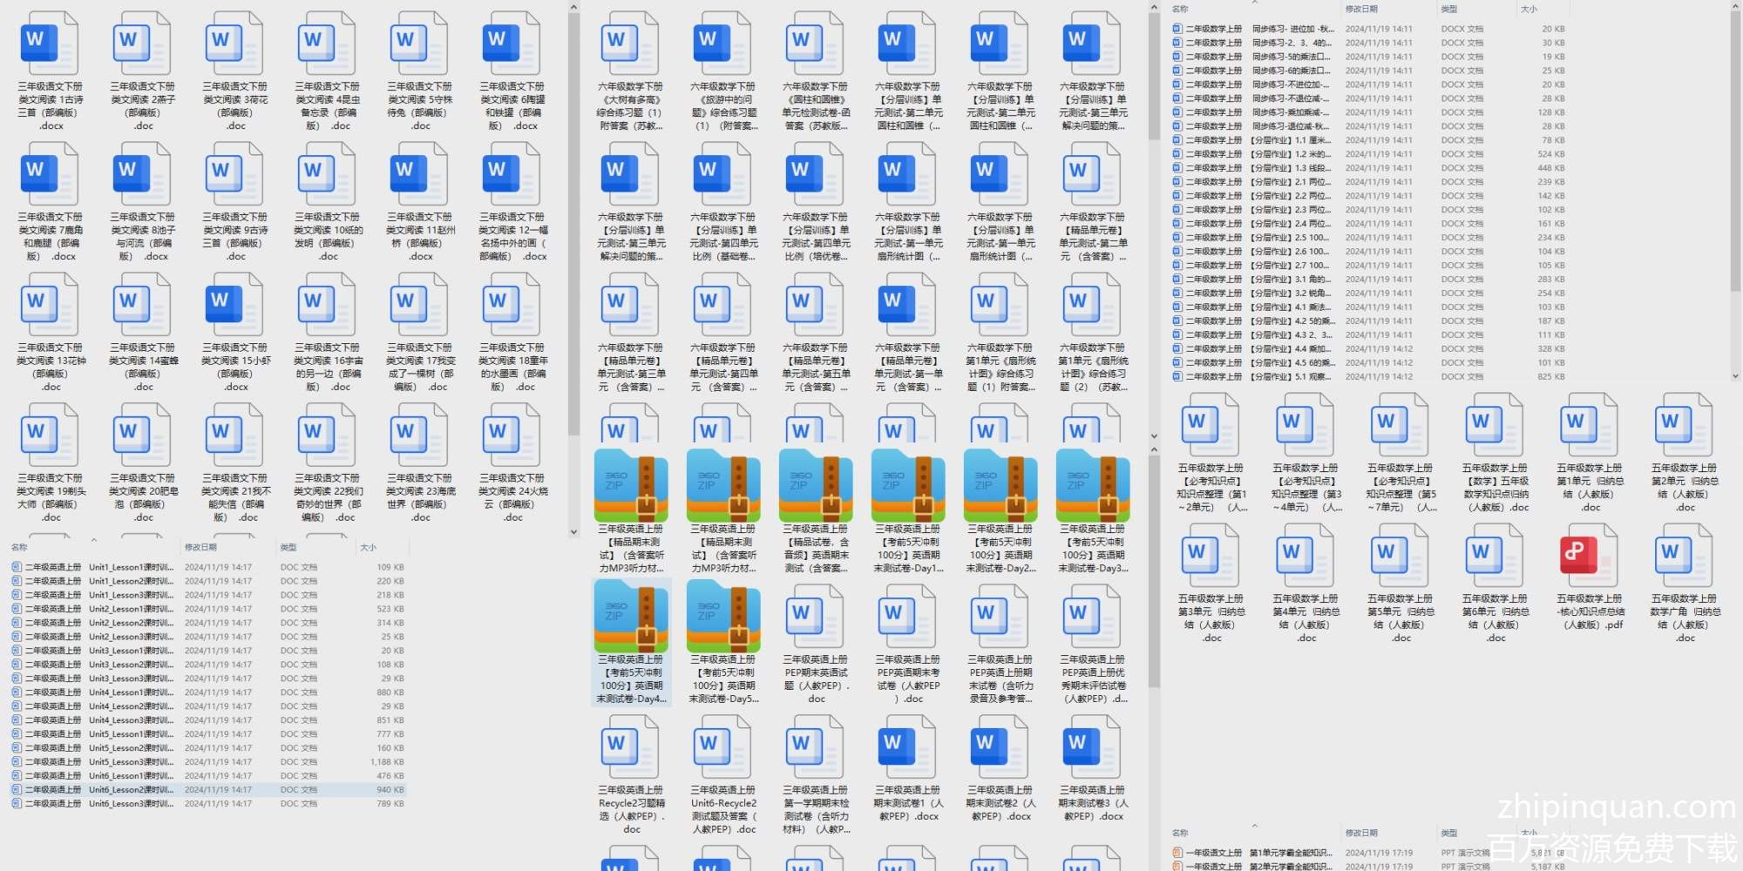Open 三年级英语上册 Day1 360 ZIP archive
1743x871 pixels.
[x=908, y=486]
